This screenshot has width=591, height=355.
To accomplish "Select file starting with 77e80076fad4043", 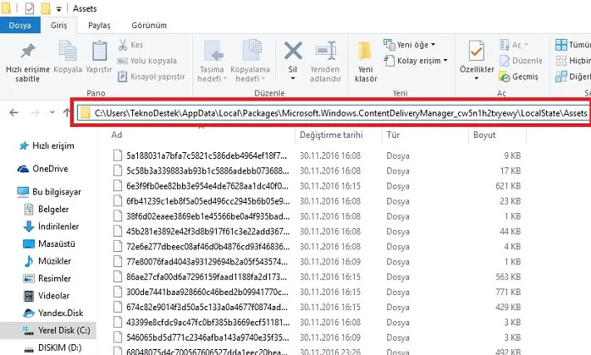I will (201, 261).
